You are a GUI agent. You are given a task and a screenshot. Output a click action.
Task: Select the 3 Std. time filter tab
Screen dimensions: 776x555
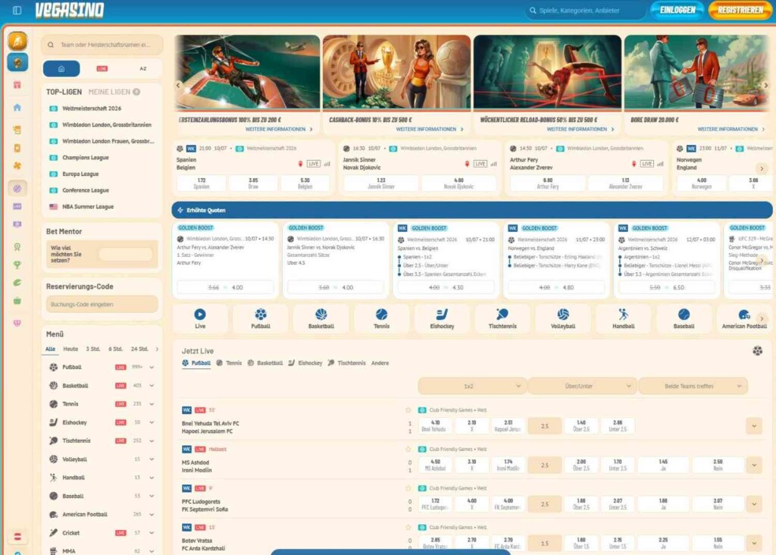(x=93, y=349)
